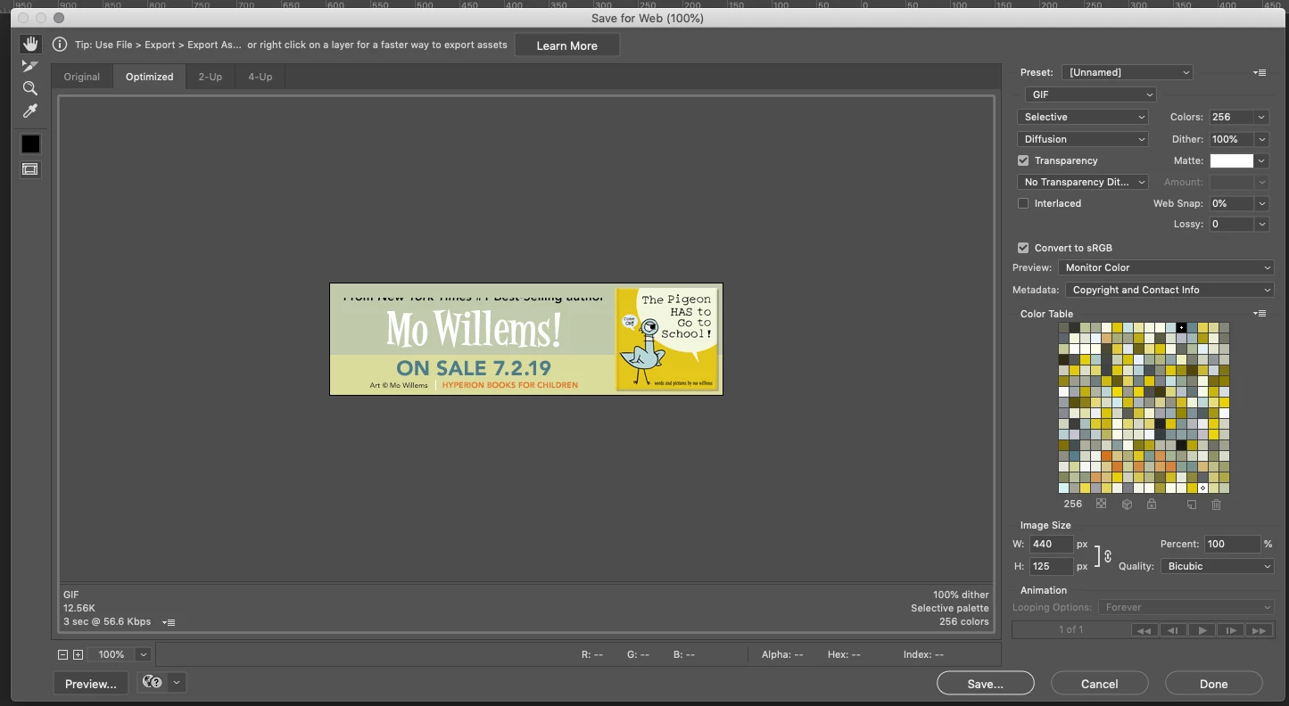Disable the Transparency checkbox
This screenshot has width=1289, height=706.
(1023, 160)
